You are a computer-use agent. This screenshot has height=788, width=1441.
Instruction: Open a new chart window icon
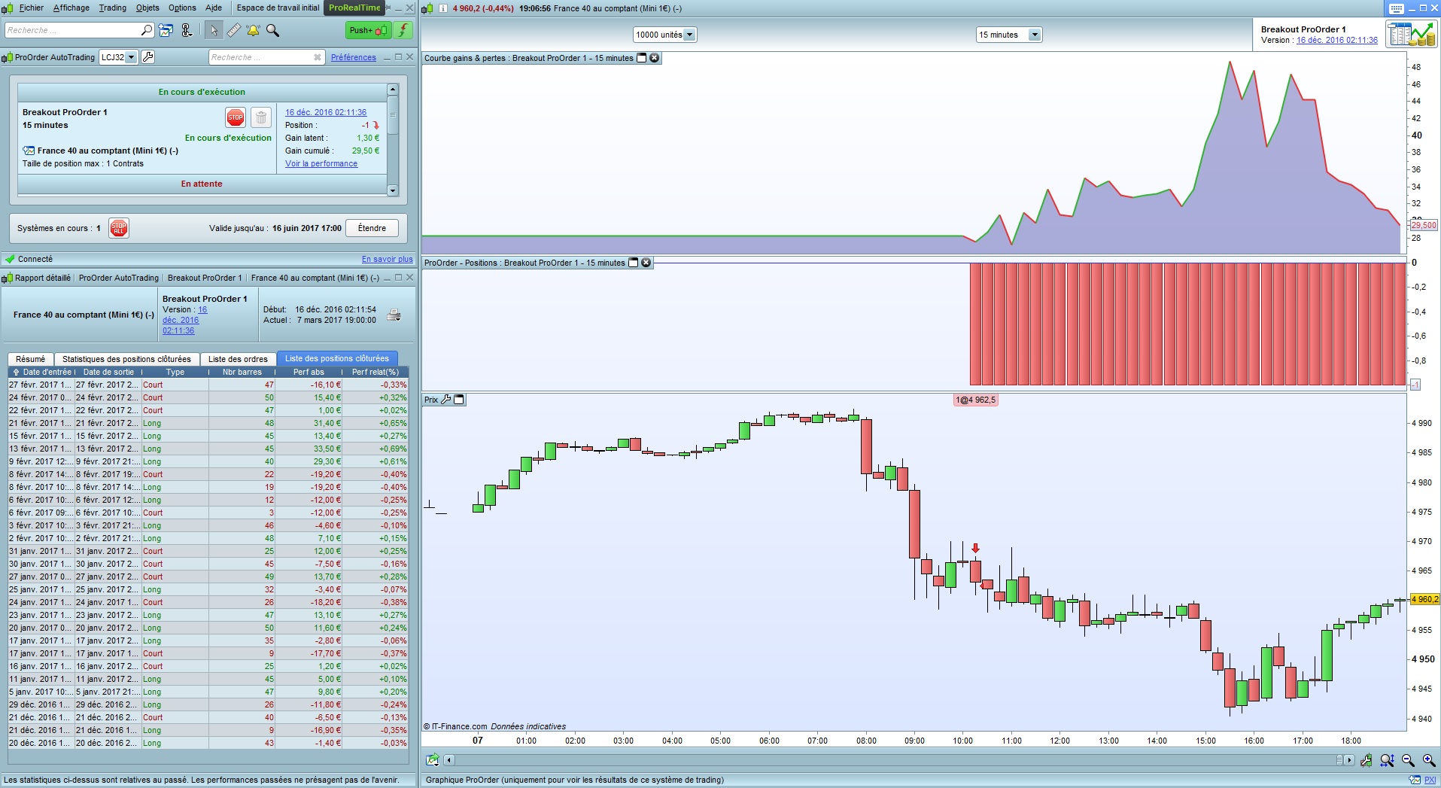(166, 30)
